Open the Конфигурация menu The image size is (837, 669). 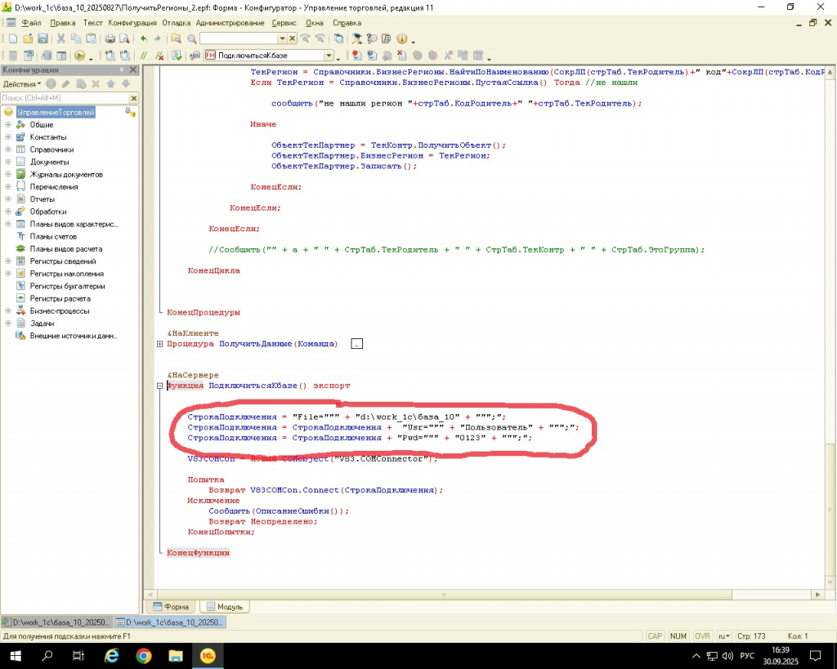pyautogui.click(x=132, y=23)
